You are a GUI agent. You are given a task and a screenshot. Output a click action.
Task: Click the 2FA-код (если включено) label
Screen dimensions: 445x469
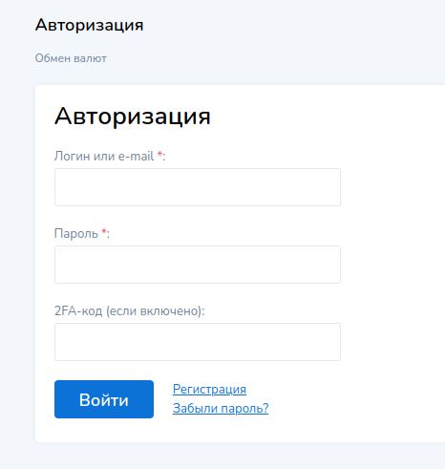click(129, 310)
